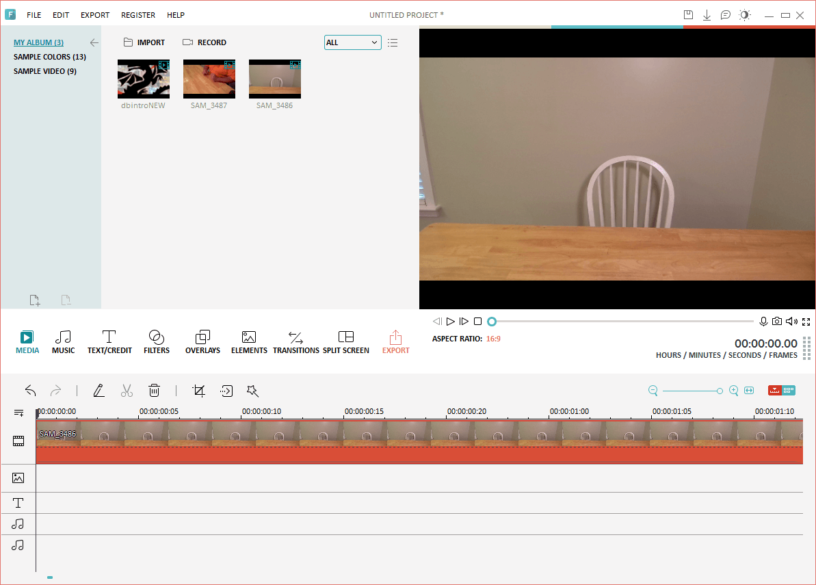Click the scissors split tool
The height and width of the screenshot is (585, 816).
[x=127, y=391]
